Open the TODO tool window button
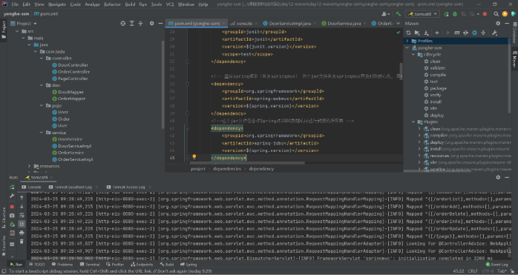 pyautogui.click(x=36, y=265)
